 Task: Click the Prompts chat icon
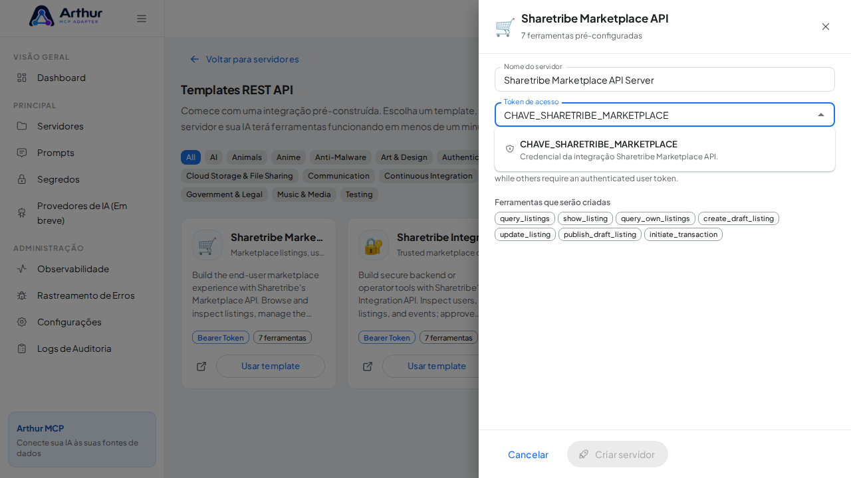point(22,153)
